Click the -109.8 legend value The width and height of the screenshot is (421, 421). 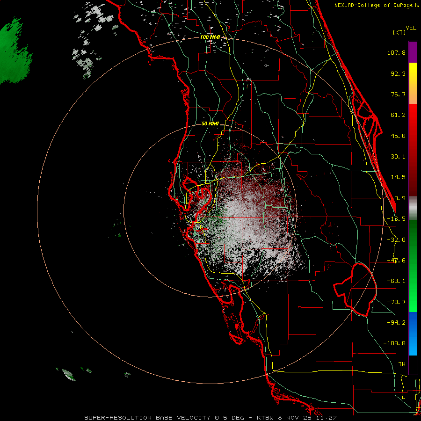click(x=394, y=343)
